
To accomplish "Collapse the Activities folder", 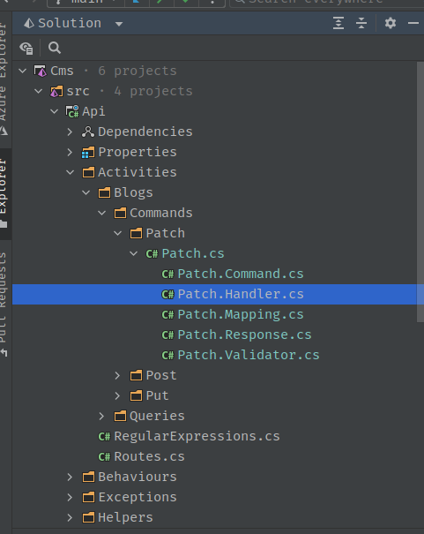I will coord(70,172).
